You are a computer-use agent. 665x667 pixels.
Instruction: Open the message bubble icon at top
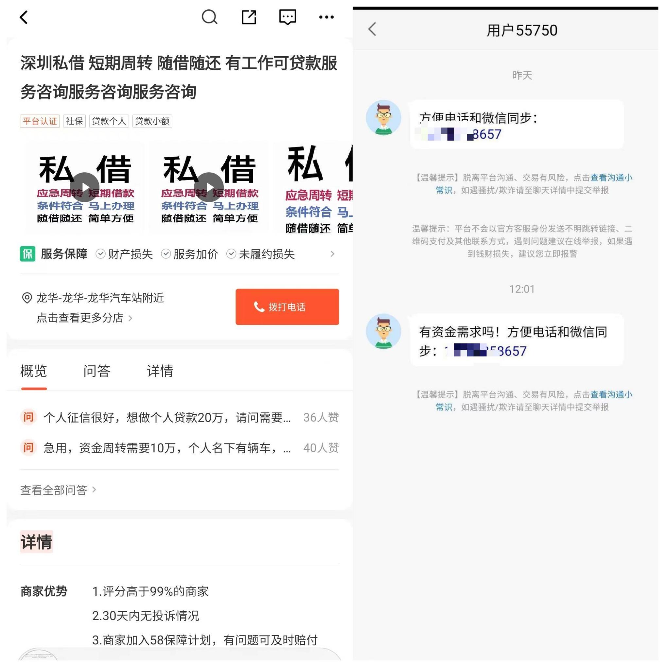pos(288,17)
